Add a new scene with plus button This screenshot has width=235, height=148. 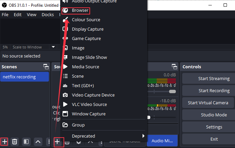coord(5,142)
